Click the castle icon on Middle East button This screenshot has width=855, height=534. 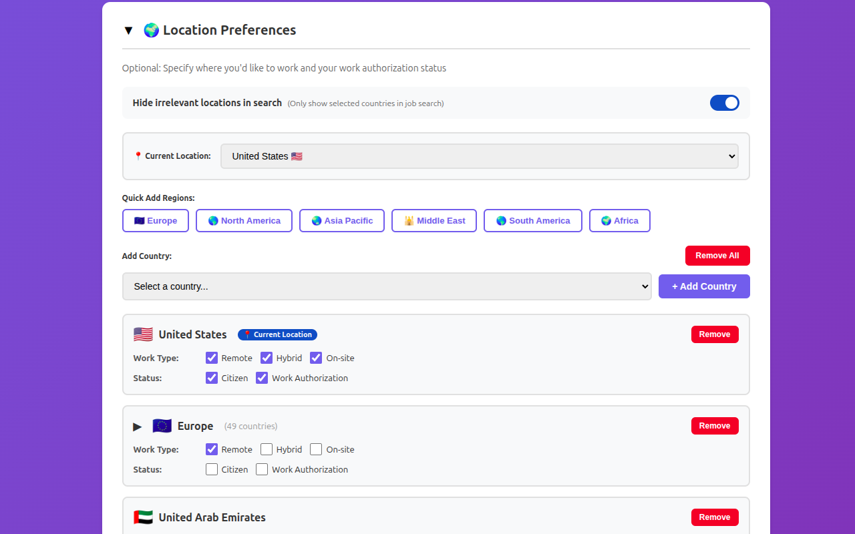tap(409, 220)
